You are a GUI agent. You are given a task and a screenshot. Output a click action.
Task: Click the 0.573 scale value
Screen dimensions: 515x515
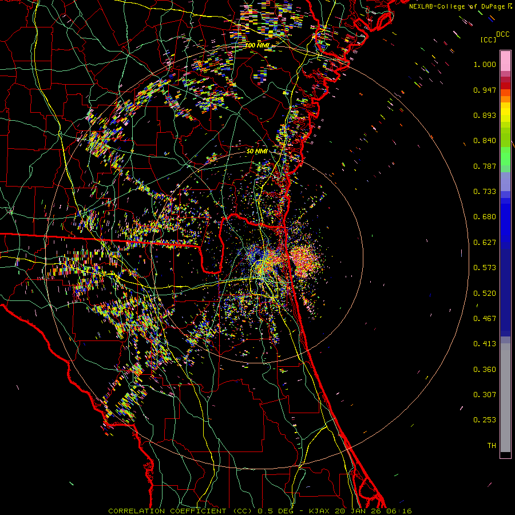(x=485, y=268)
